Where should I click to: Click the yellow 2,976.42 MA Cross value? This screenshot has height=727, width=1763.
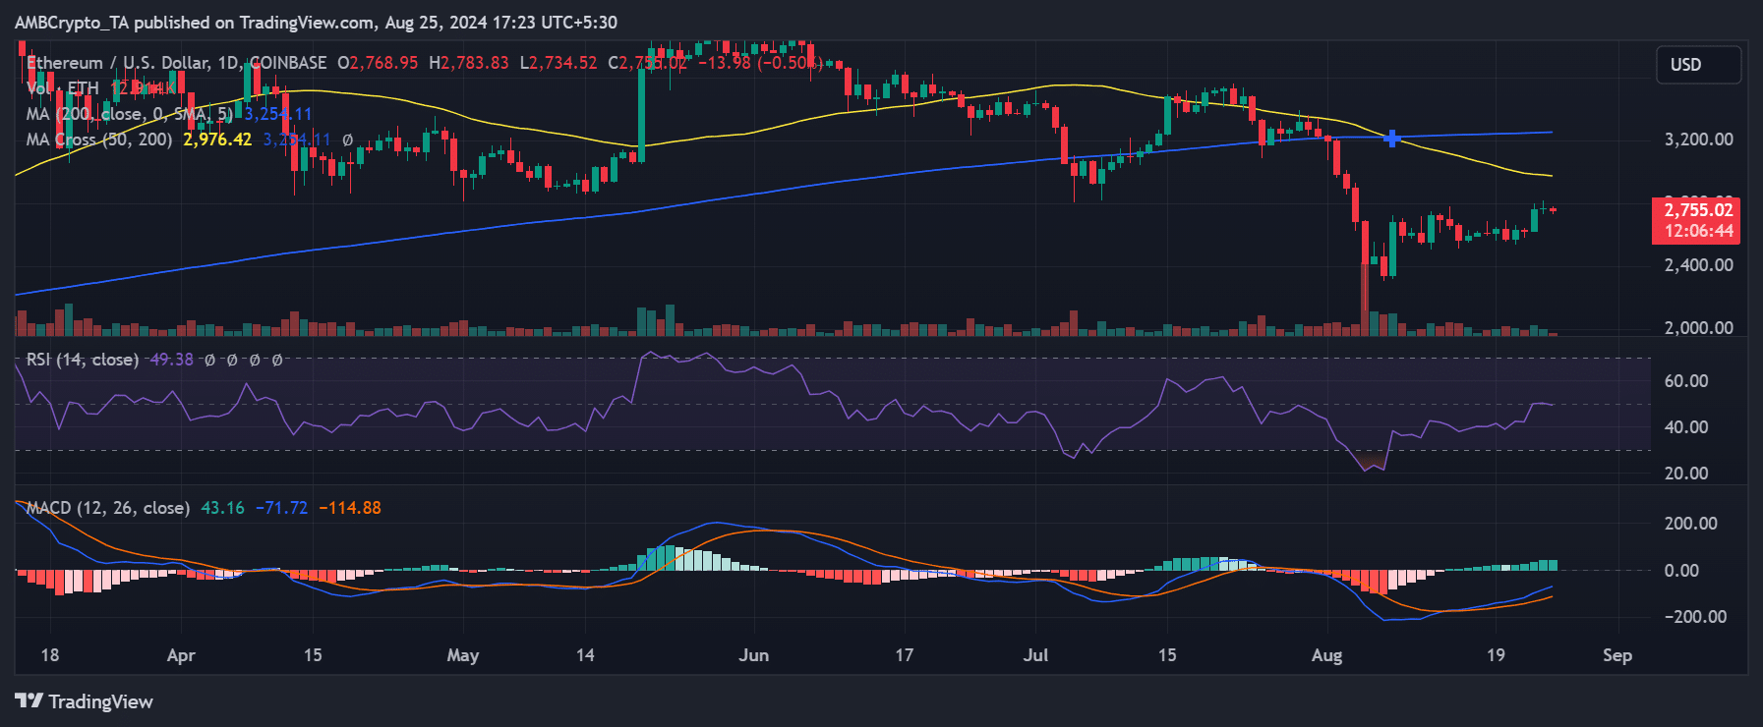tap(217, 140)
